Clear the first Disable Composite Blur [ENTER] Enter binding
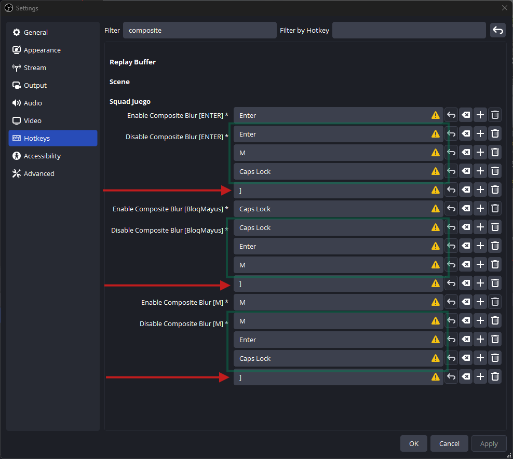This screenshot has height=459, width=513. [x=466, y=134]
